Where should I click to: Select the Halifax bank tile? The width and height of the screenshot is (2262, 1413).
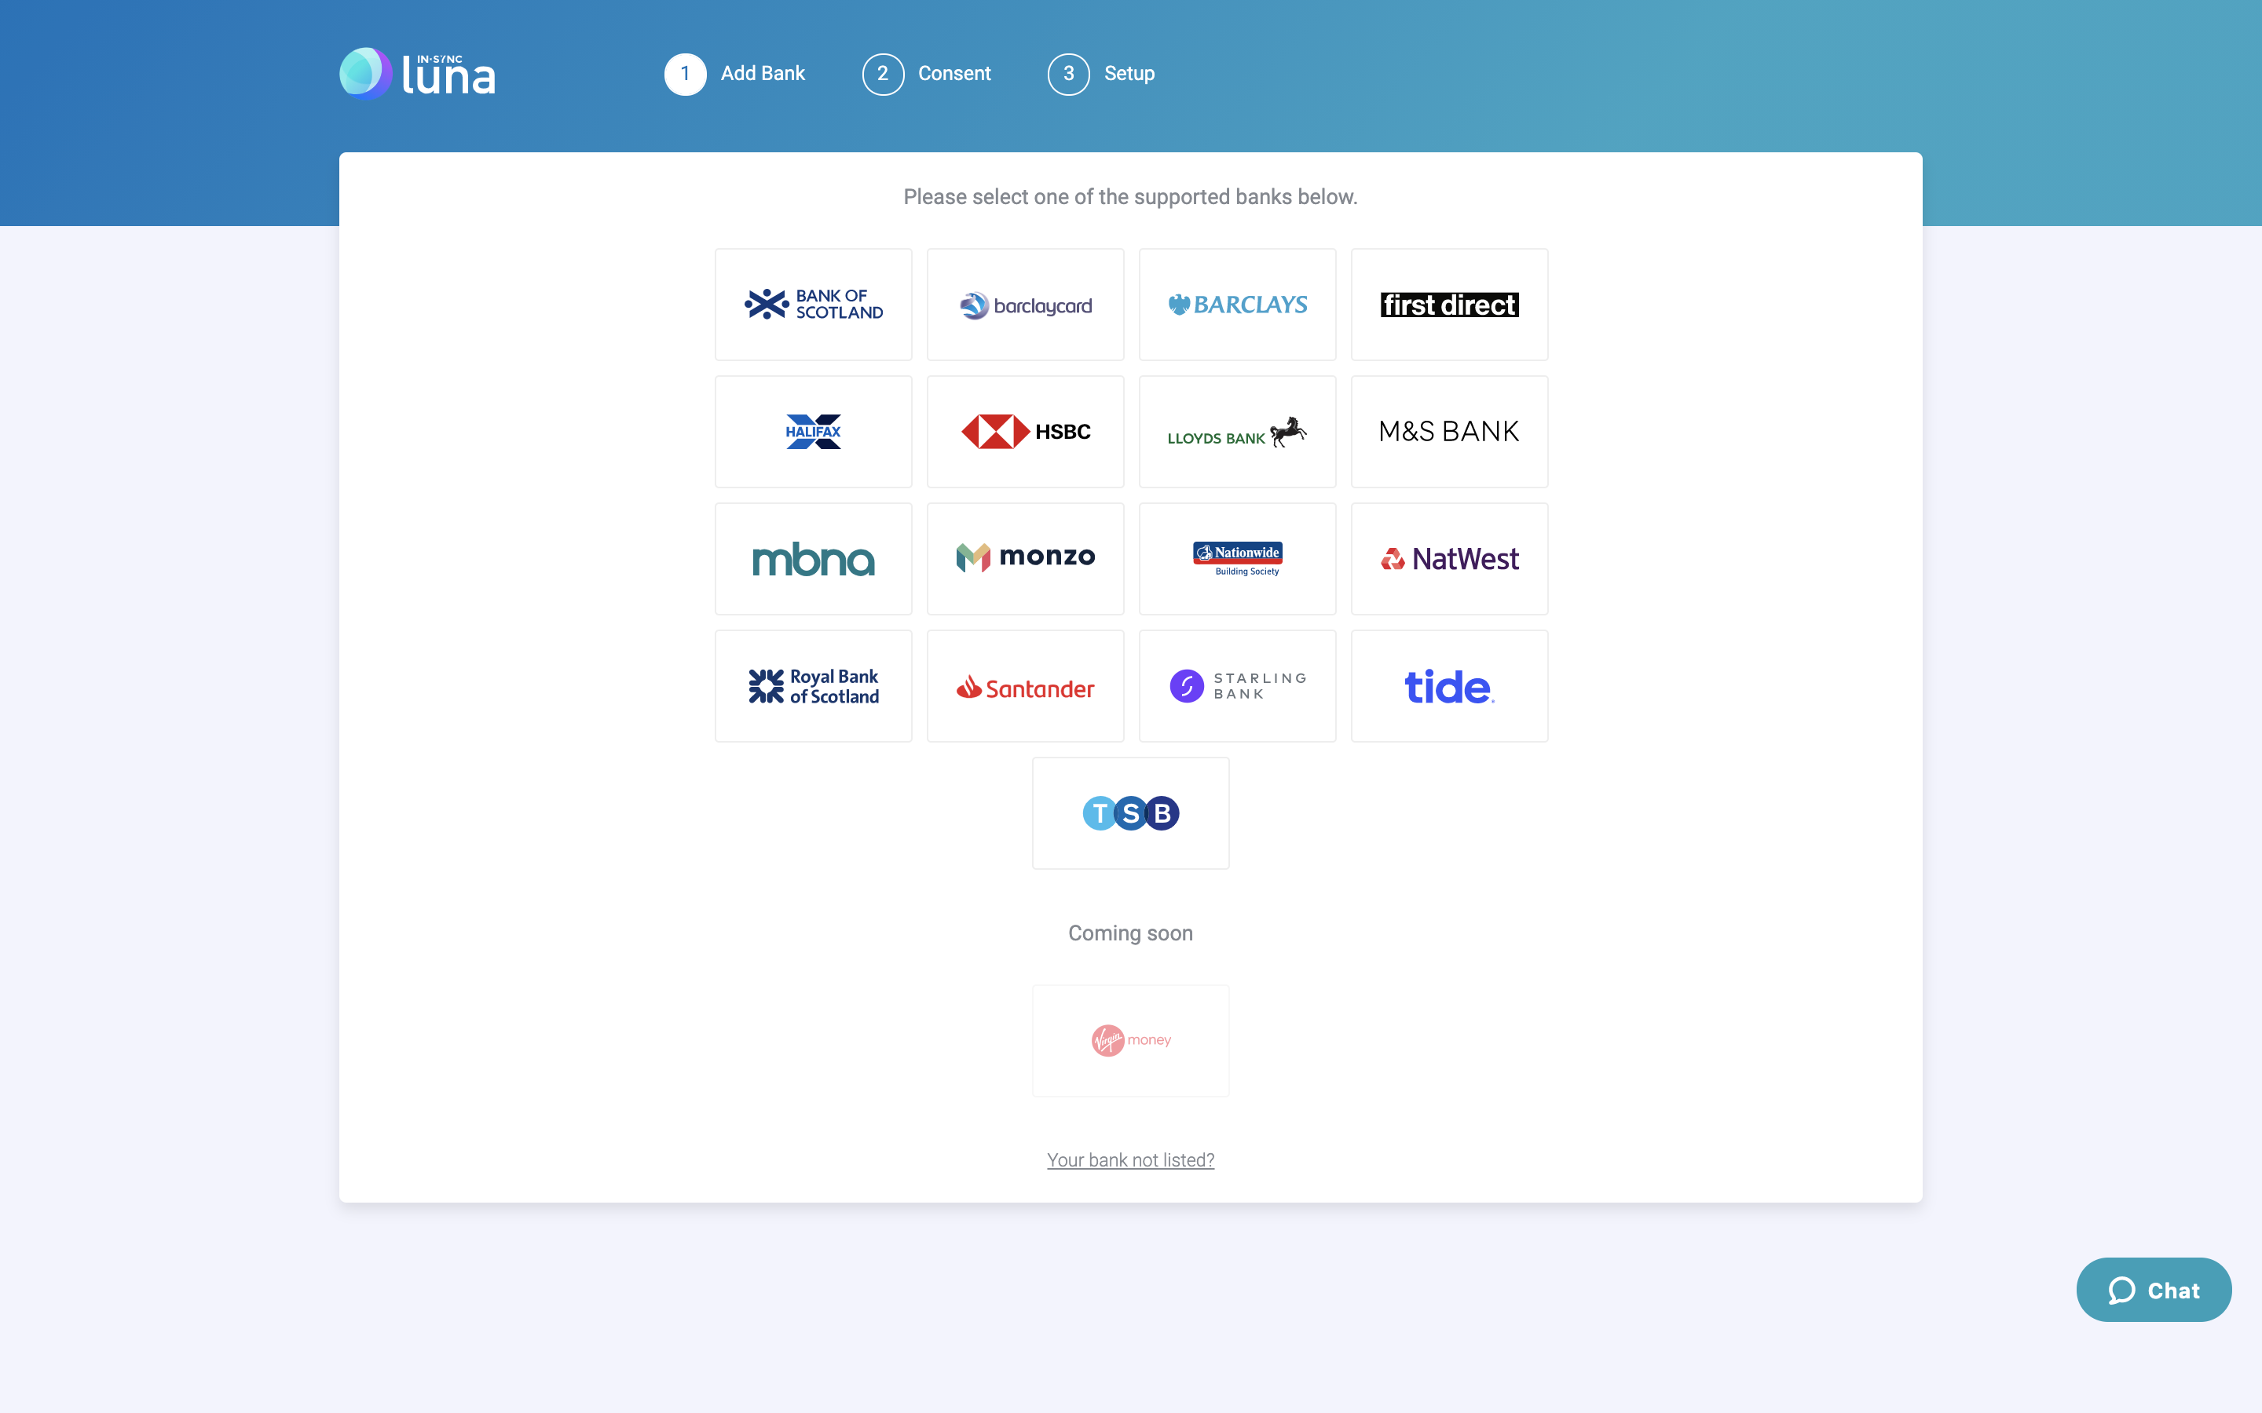(813, 431)
